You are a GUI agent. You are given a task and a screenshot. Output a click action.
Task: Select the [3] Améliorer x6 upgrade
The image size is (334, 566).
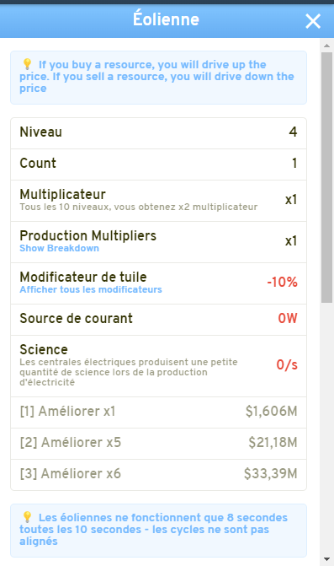coord(158,475)
